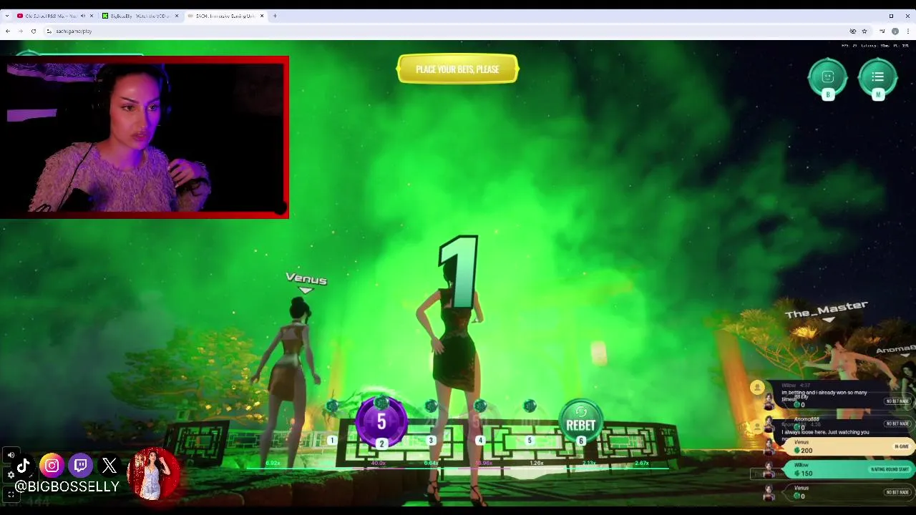Toggle the game sound speaker icon

(x=11, y=455)
